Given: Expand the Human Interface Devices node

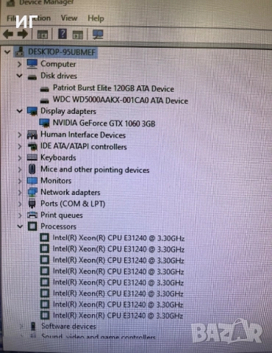Looking at the screenshot, I should tap(20, 135).
